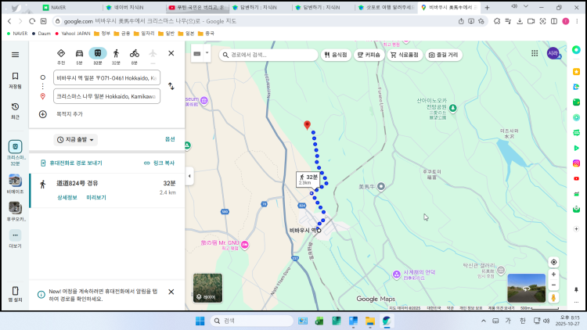This screenshot has width=587, height=330.
Task: Click the add destination plus icon
Action: (42, 114)
